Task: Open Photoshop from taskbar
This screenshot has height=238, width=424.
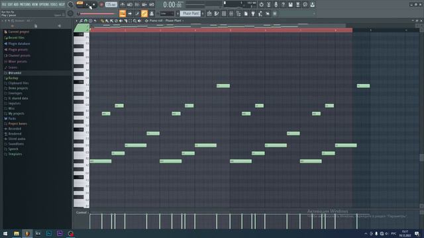Action: click(x=48, y=233)
